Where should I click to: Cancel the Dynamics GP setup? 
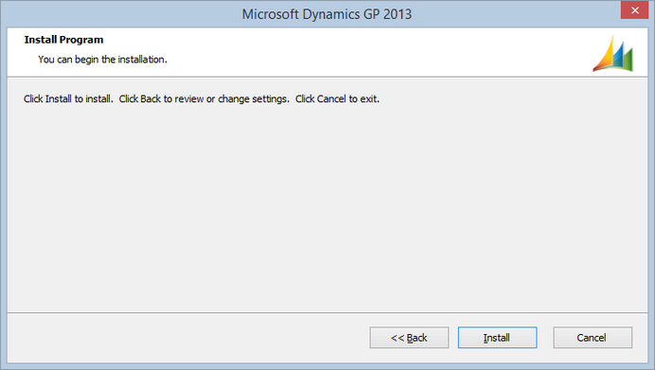[x=593, y=338]
